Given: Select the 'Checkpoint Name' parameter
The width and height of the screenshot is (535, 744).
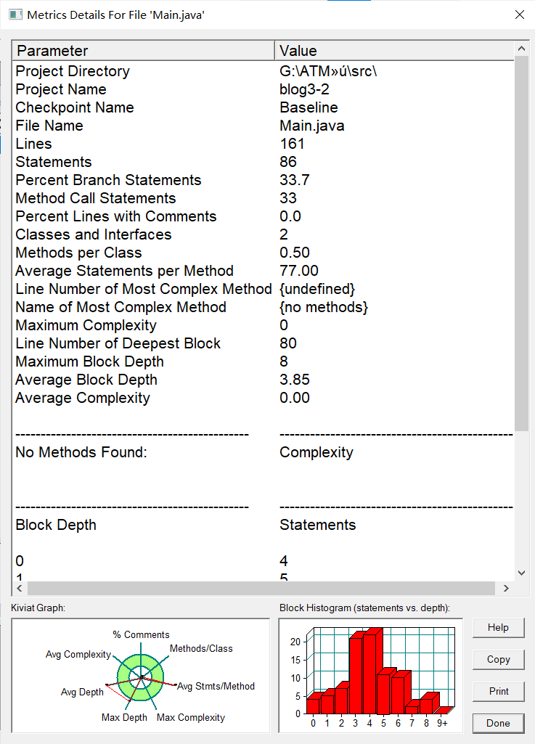Looking at the screenshot, I should pyautogui.click(x=75, y=107).
